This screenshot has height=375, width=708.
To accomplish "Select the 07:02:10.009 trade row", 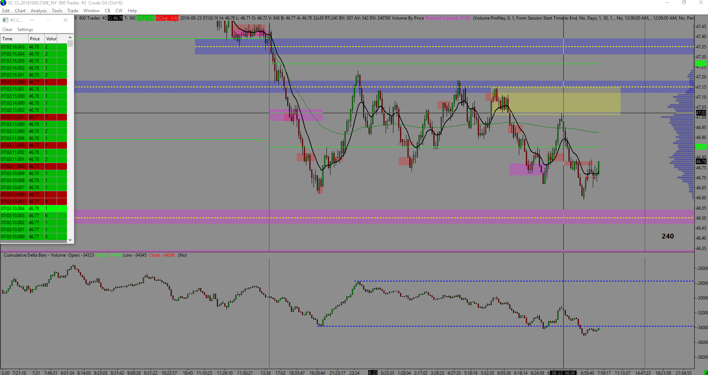I will pos(34,173).
